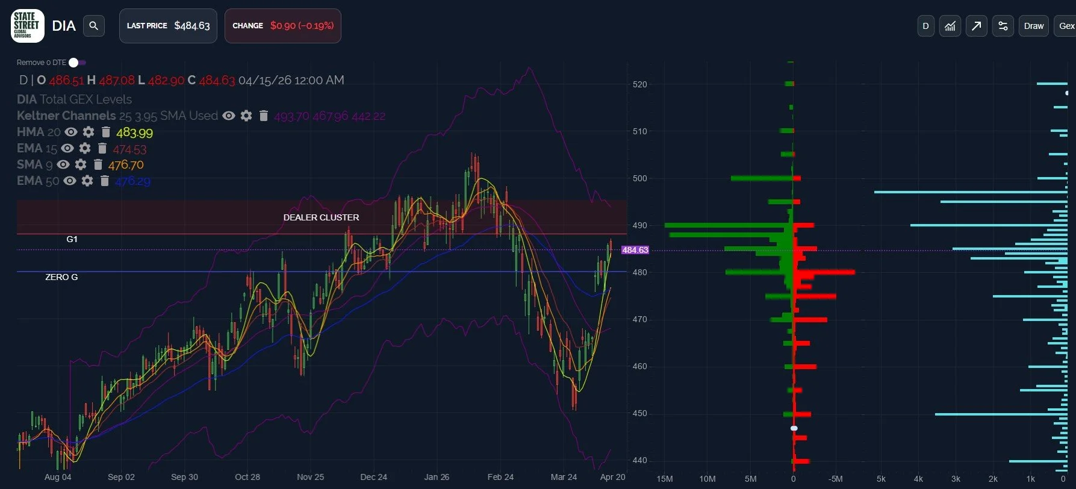Toggle EMA 50 visibility eye
Screen dimensions: 1076x489
(70, 181)
